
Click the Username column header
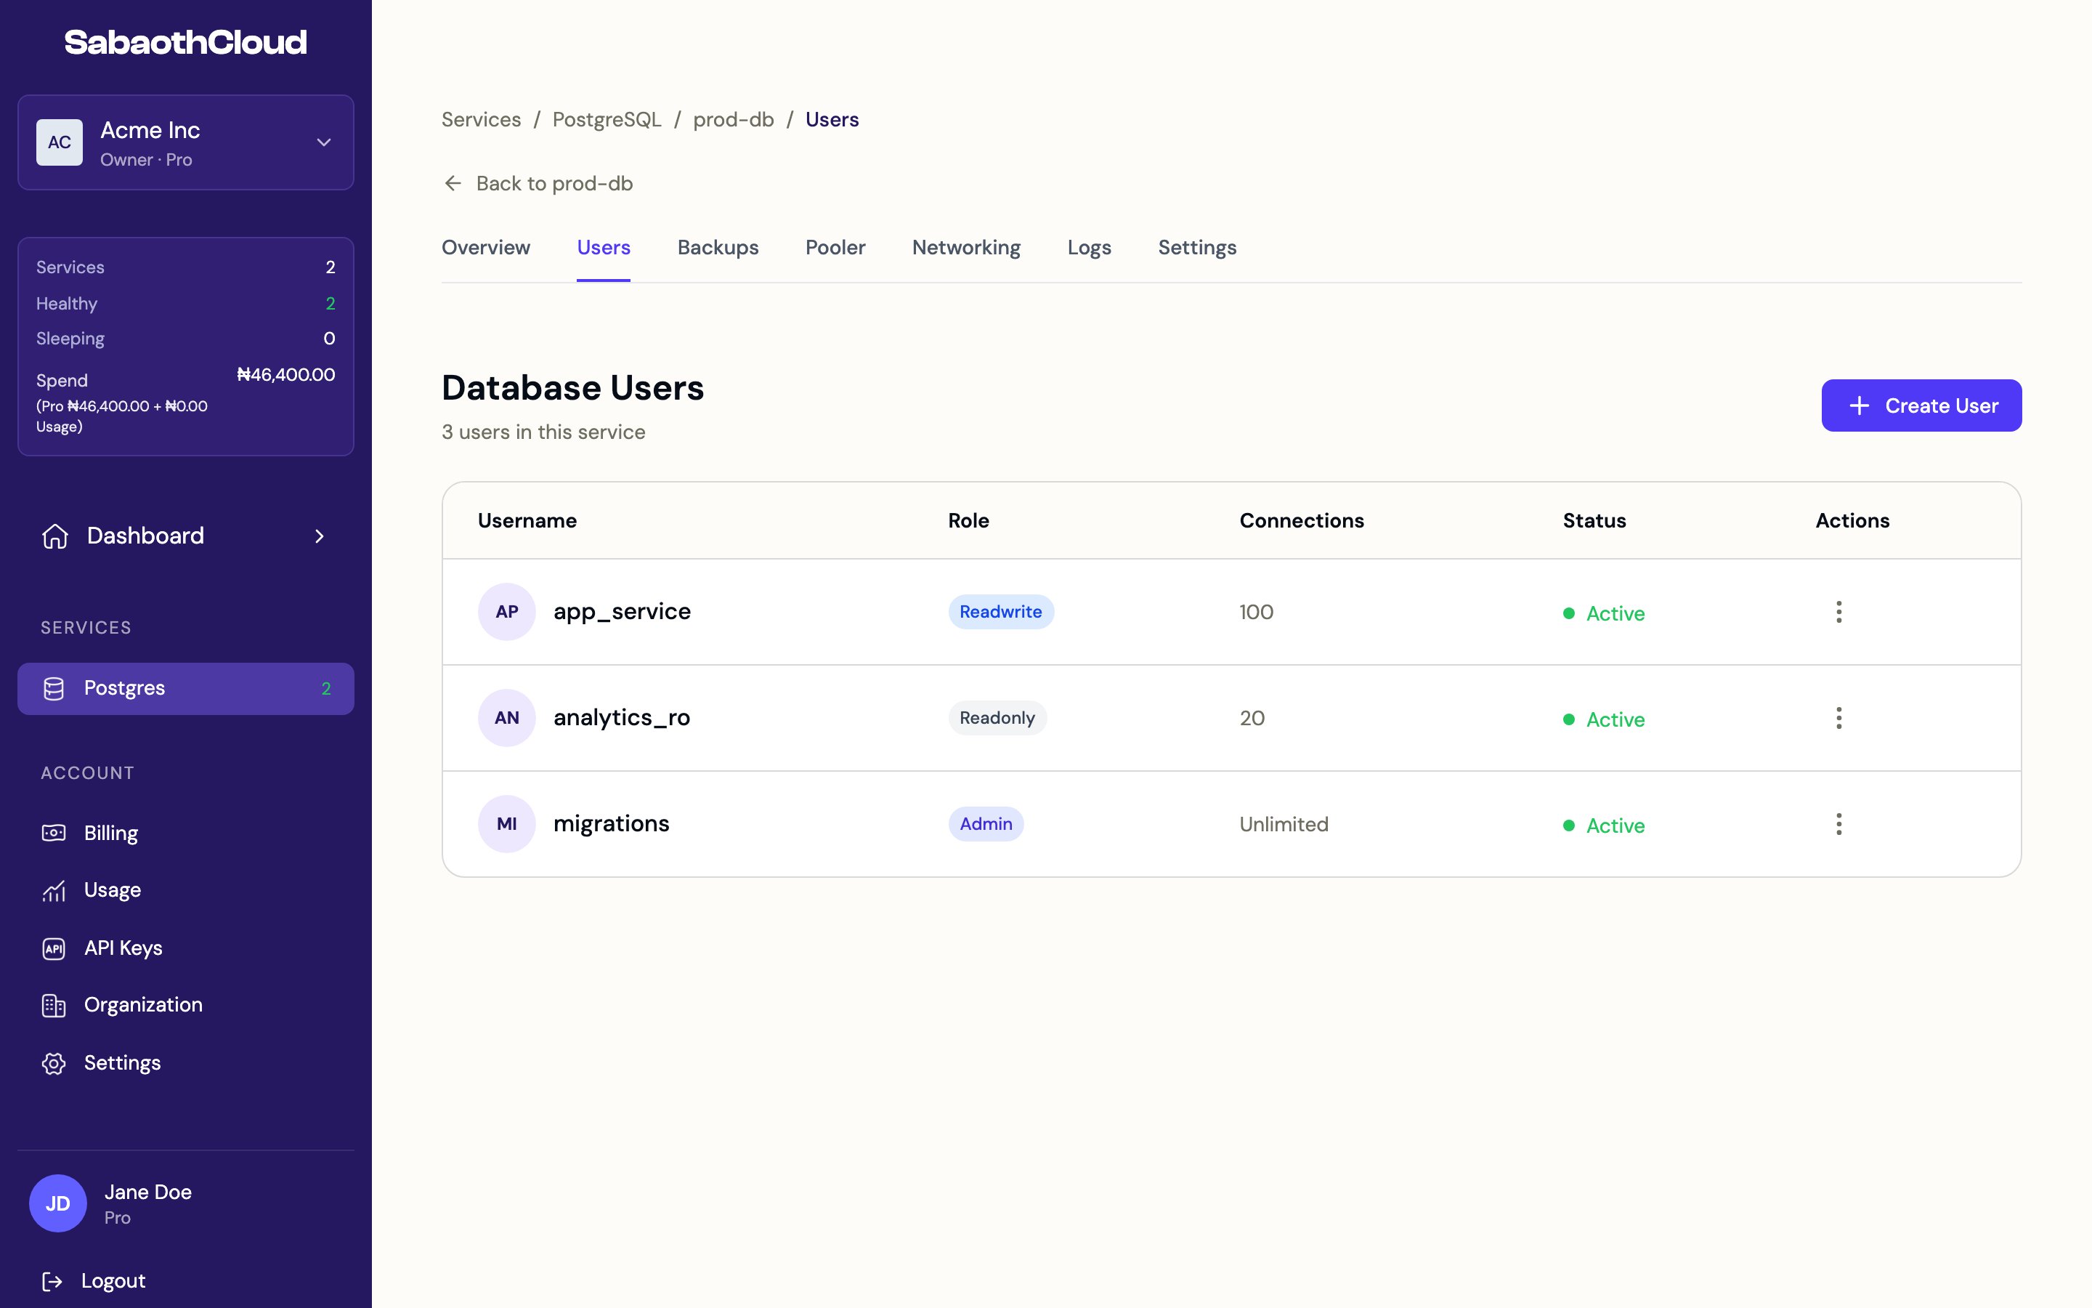[527, 521]
